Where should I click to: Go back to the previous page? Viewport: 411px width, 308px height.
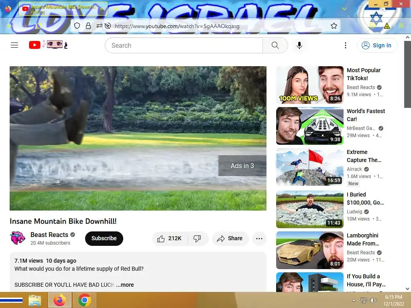click(x=10, y=26)
